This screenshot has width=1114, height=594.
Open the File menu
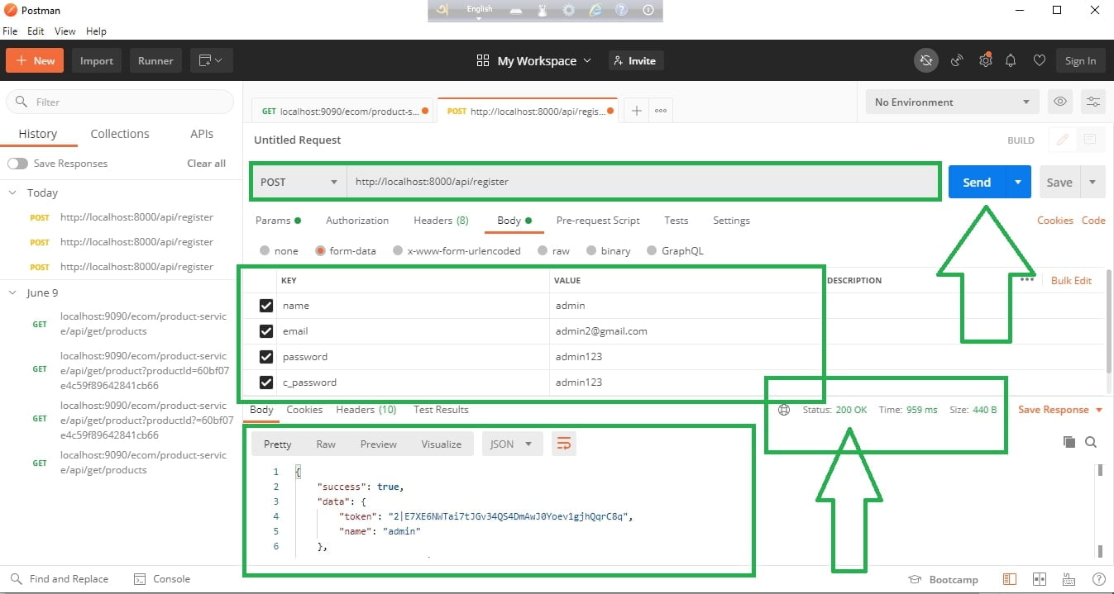pos(10,31)
